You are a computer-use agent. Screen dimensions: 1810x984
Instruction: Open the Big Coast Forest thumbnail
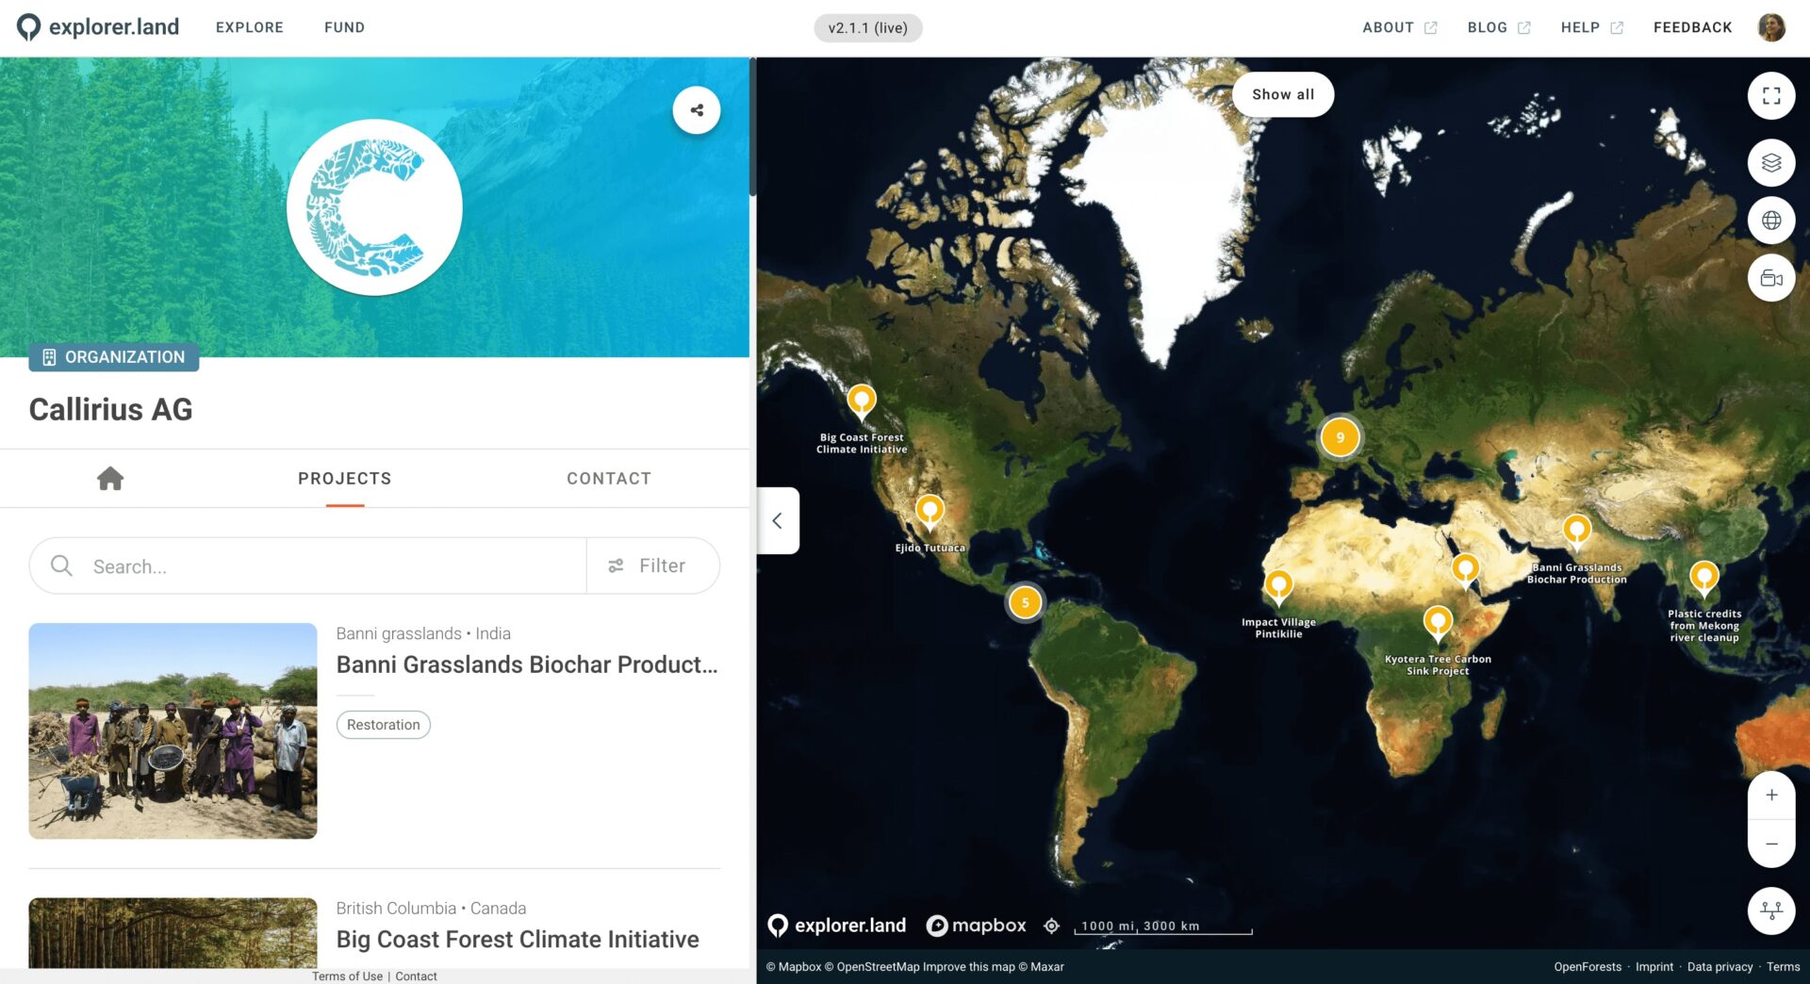(x=173, y=933)
